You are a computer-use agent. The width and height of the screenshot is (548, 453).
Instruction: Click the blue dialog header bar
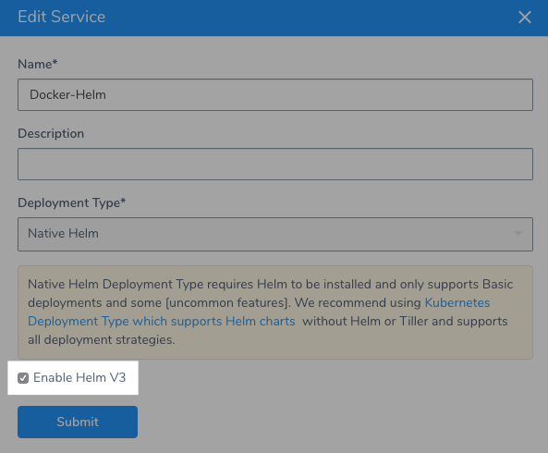[x=274, y=18]
